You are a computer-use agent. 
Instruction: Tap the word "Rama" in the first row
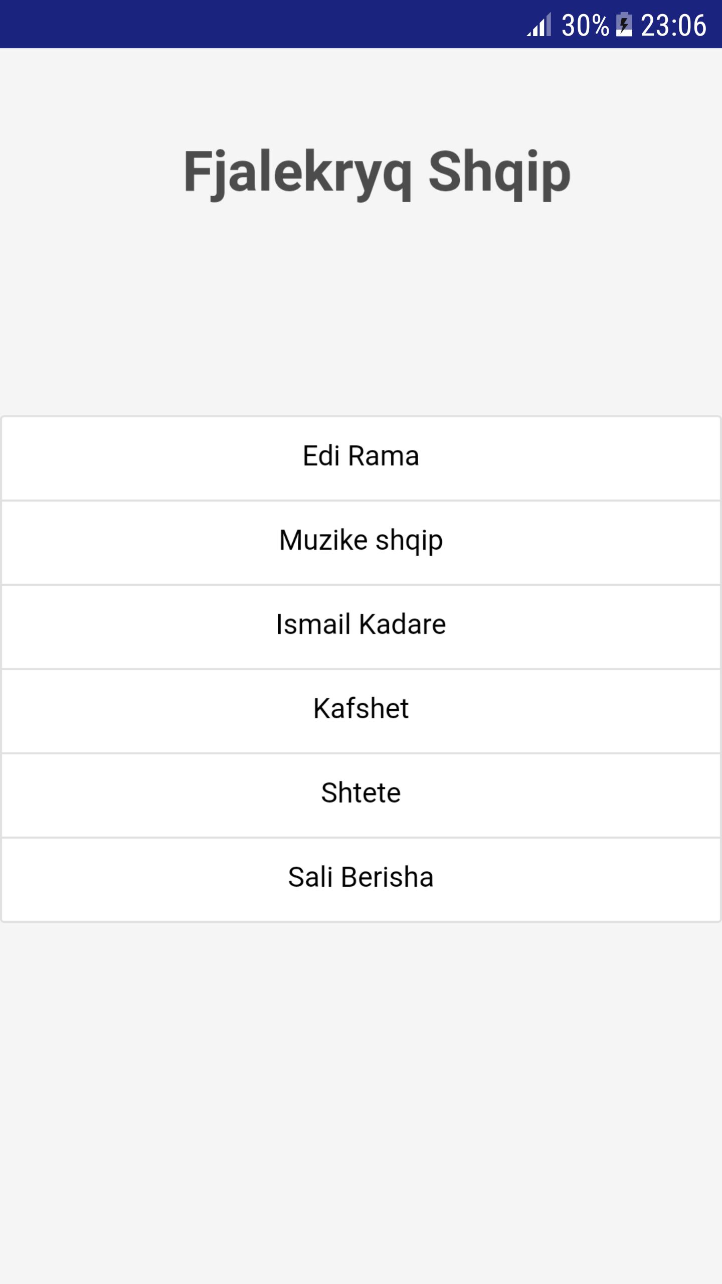pos(384,457)
